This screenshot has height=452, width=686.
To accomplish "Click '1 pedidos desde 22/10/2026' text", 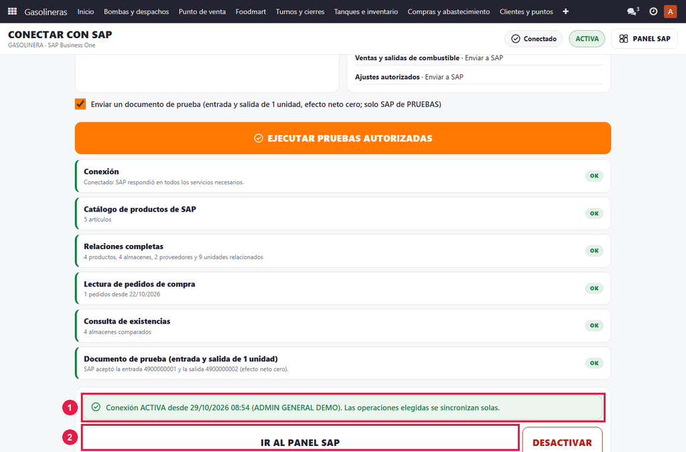I will tap(122, 294).
